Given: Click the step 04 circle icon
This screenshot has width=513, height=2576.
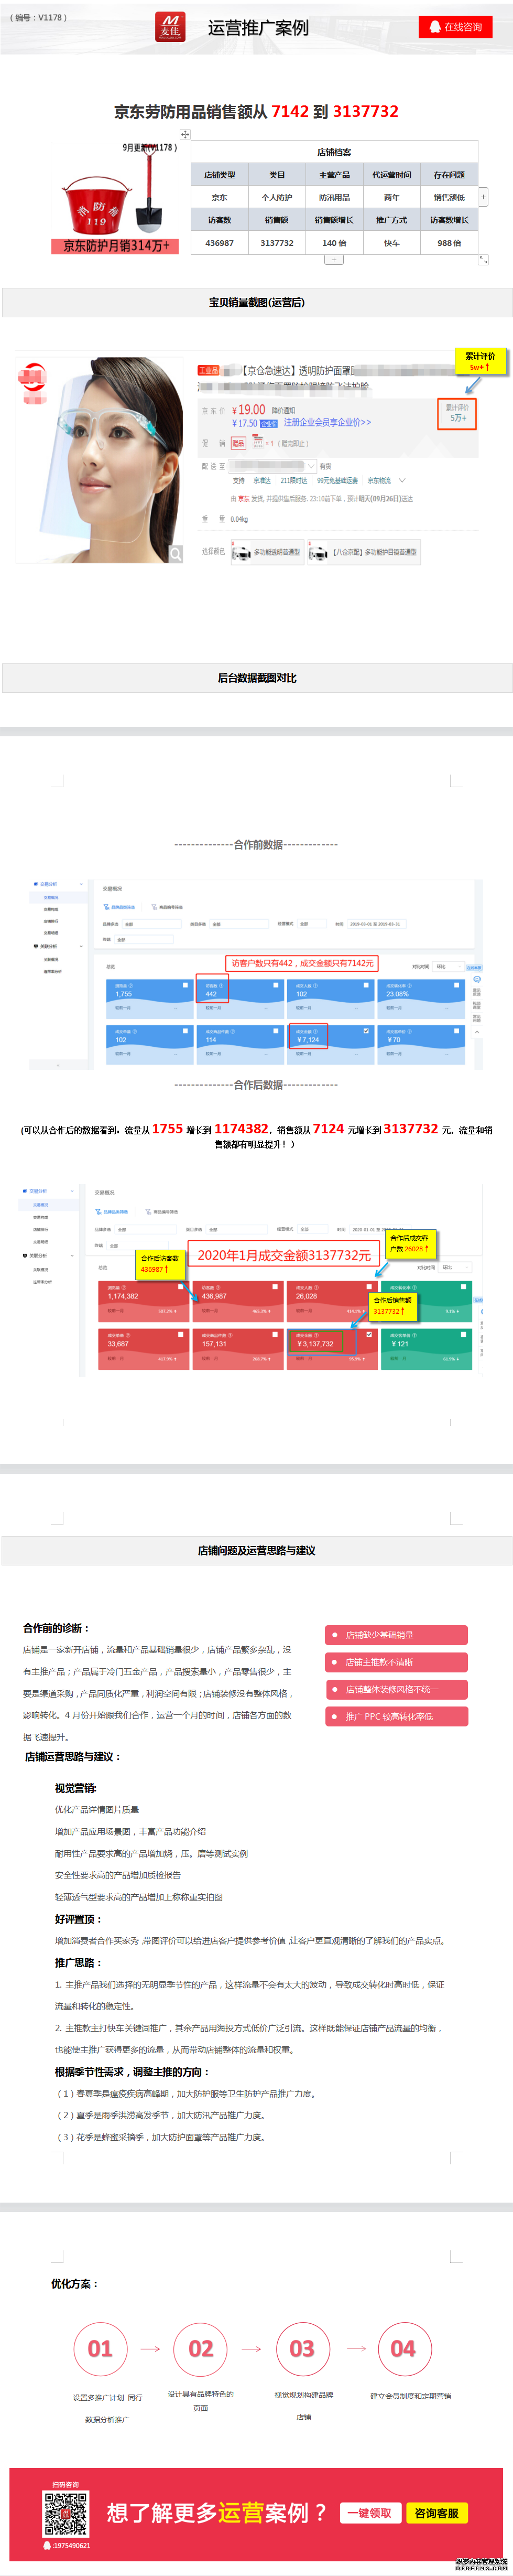Looking at the screenshot, I should pyautogui.click(x=403, y=2349).
